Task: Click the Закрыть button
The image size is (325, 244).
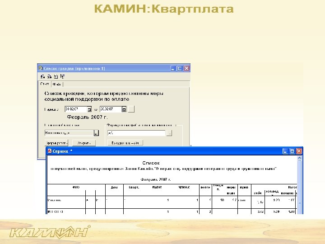Action: coord(84,143)
